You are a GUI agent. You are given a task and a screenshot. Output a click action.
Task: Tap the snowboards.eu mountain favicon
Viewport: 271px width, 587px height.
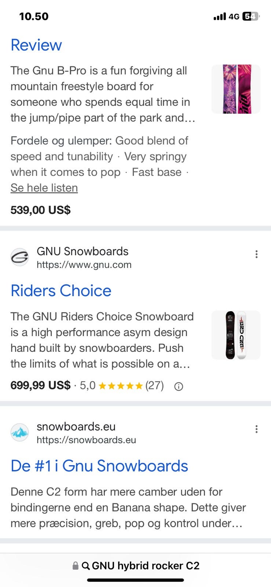click(x=19, y=433)
